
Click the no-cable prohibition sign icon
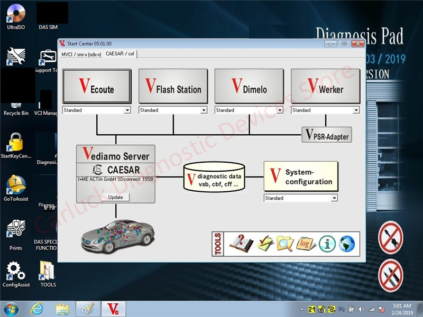390,237
